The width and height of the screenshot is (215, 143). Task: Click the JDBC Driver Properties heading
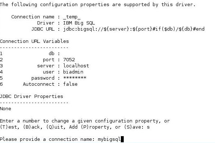31,97
